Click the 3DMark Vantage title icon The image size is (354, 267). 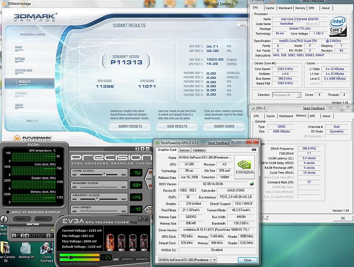tap(4, 4)
